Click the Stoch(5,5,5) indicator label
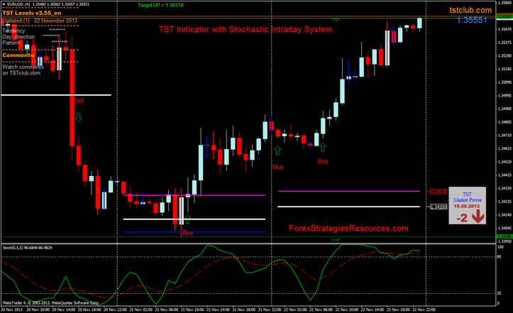The image size is (513, 313). (27, 248)
